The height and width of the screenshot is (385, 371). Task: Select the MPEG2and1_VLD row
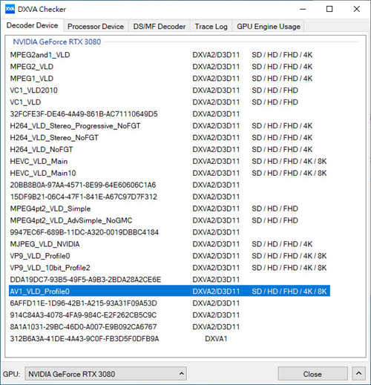[169, 55]
